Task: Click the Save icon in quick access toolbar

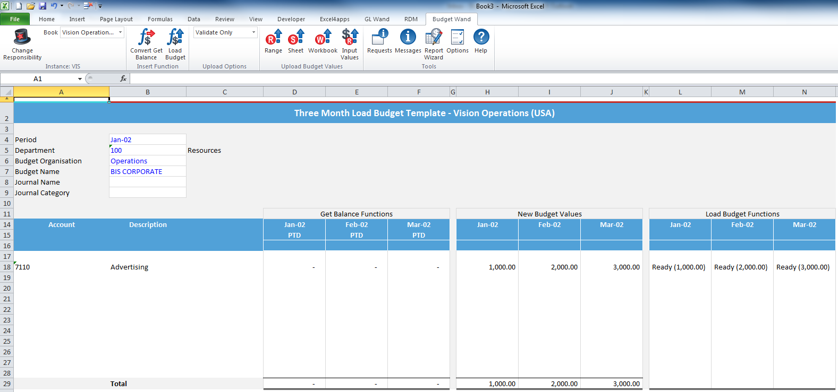Action: click(x=43, y=6)
